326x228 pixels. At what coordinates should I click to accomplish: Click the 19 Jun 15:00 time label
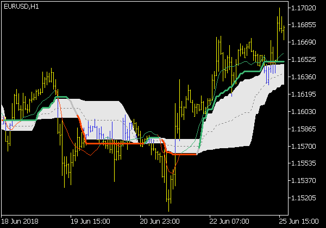click(x=91, y=222)
